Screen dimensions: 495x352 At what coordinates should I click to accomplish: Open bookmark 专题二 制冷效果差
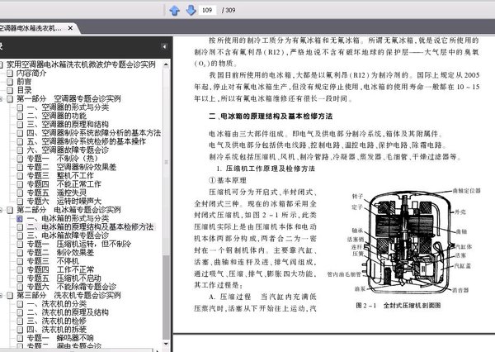tap(60, 252)
